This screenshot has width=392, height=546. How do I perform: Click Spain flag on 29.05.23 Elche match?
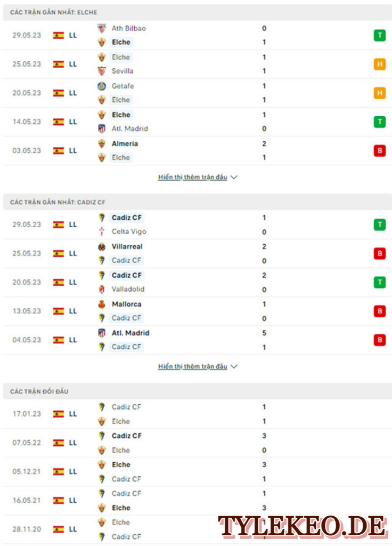click(x=59, y=35)
